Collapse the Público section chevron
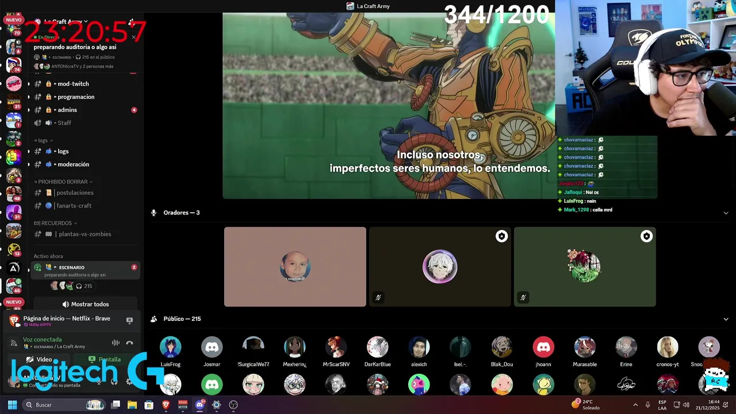Viewport: 736px width, 414px height. click(x=726, y=319)
